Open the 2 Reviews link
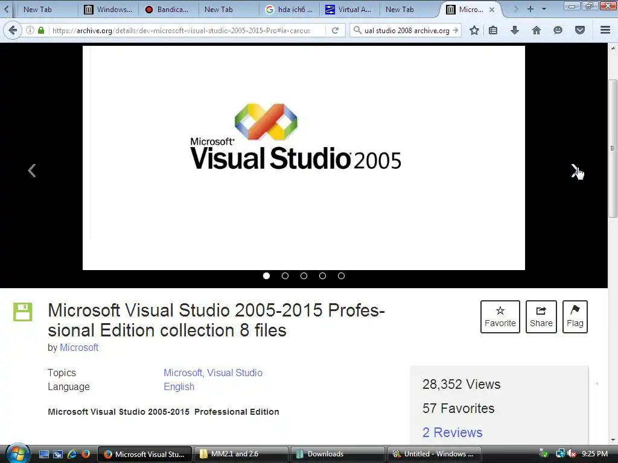Screen dimensions: 618x463 [x=453, y=432]
